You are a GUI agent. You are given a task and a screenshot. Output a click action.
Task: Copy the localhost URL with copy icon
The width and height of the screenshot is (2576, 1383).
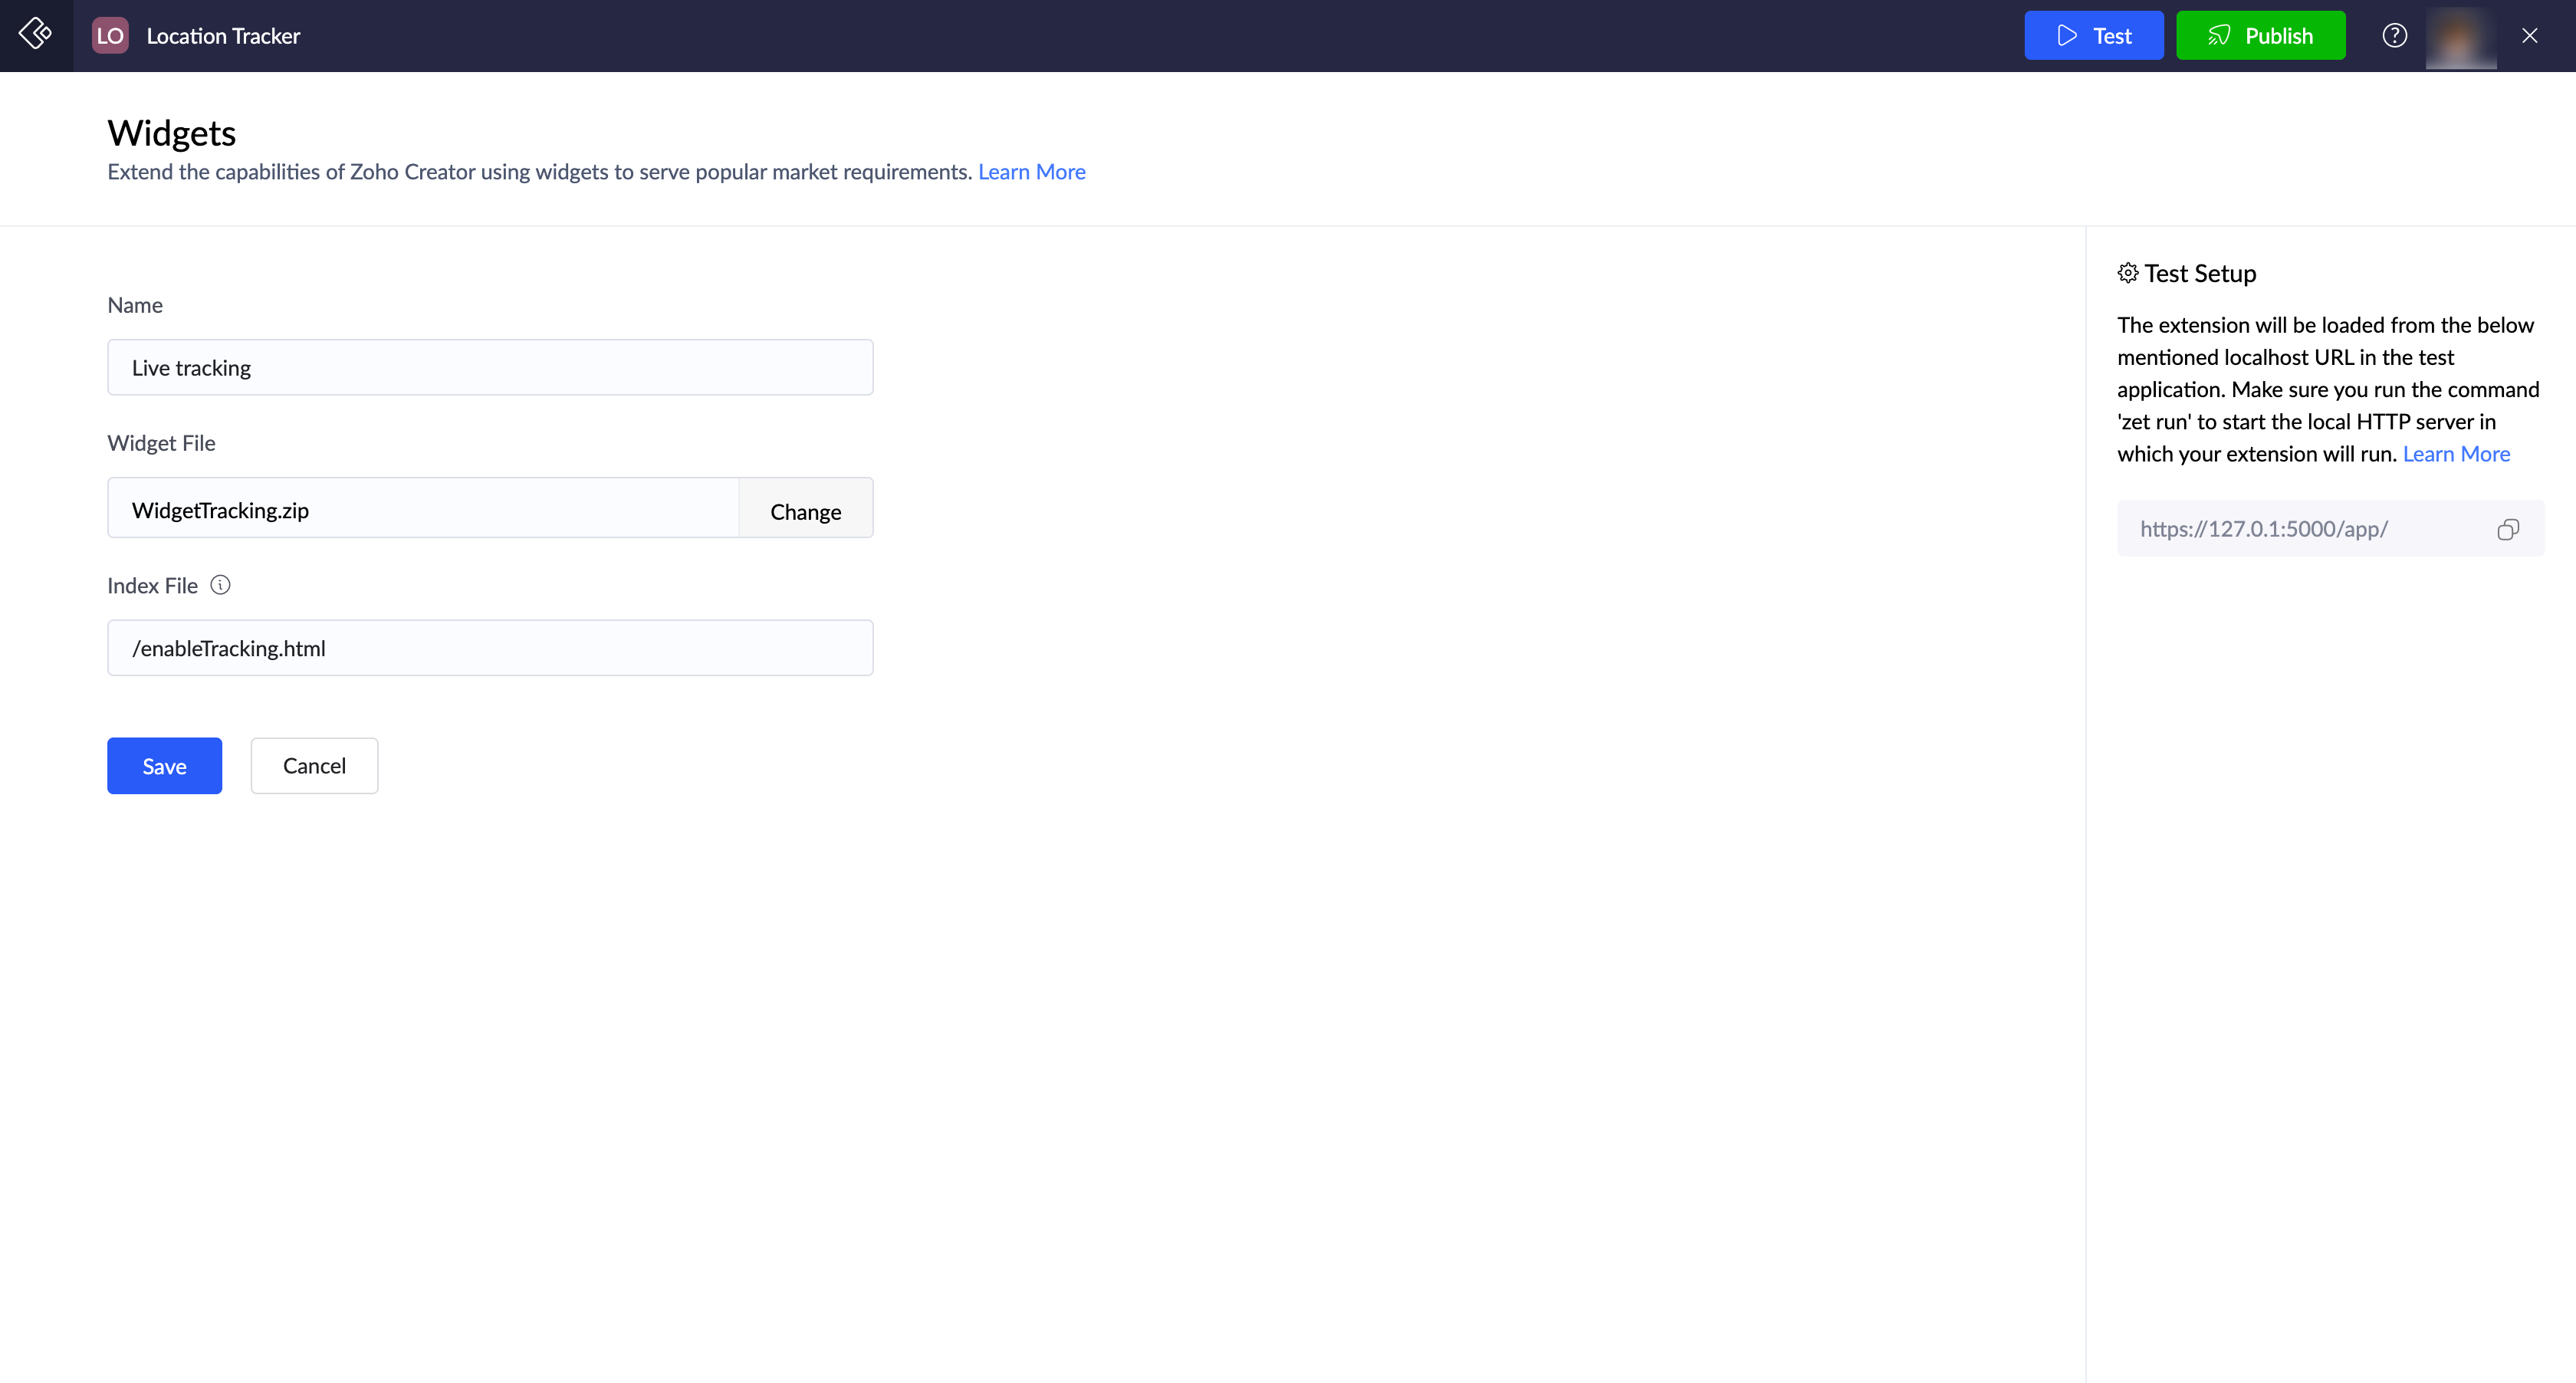(2508, 529)
